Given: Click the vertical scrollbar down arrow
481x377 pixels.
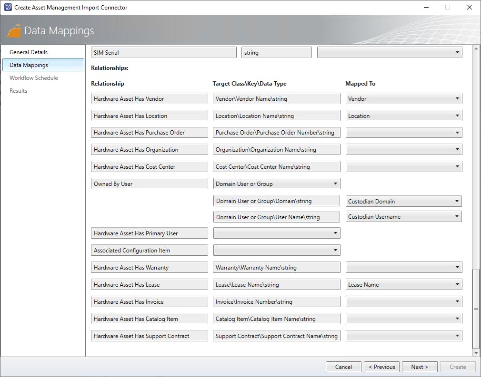Looking at the screenshot, I should 476,353.
